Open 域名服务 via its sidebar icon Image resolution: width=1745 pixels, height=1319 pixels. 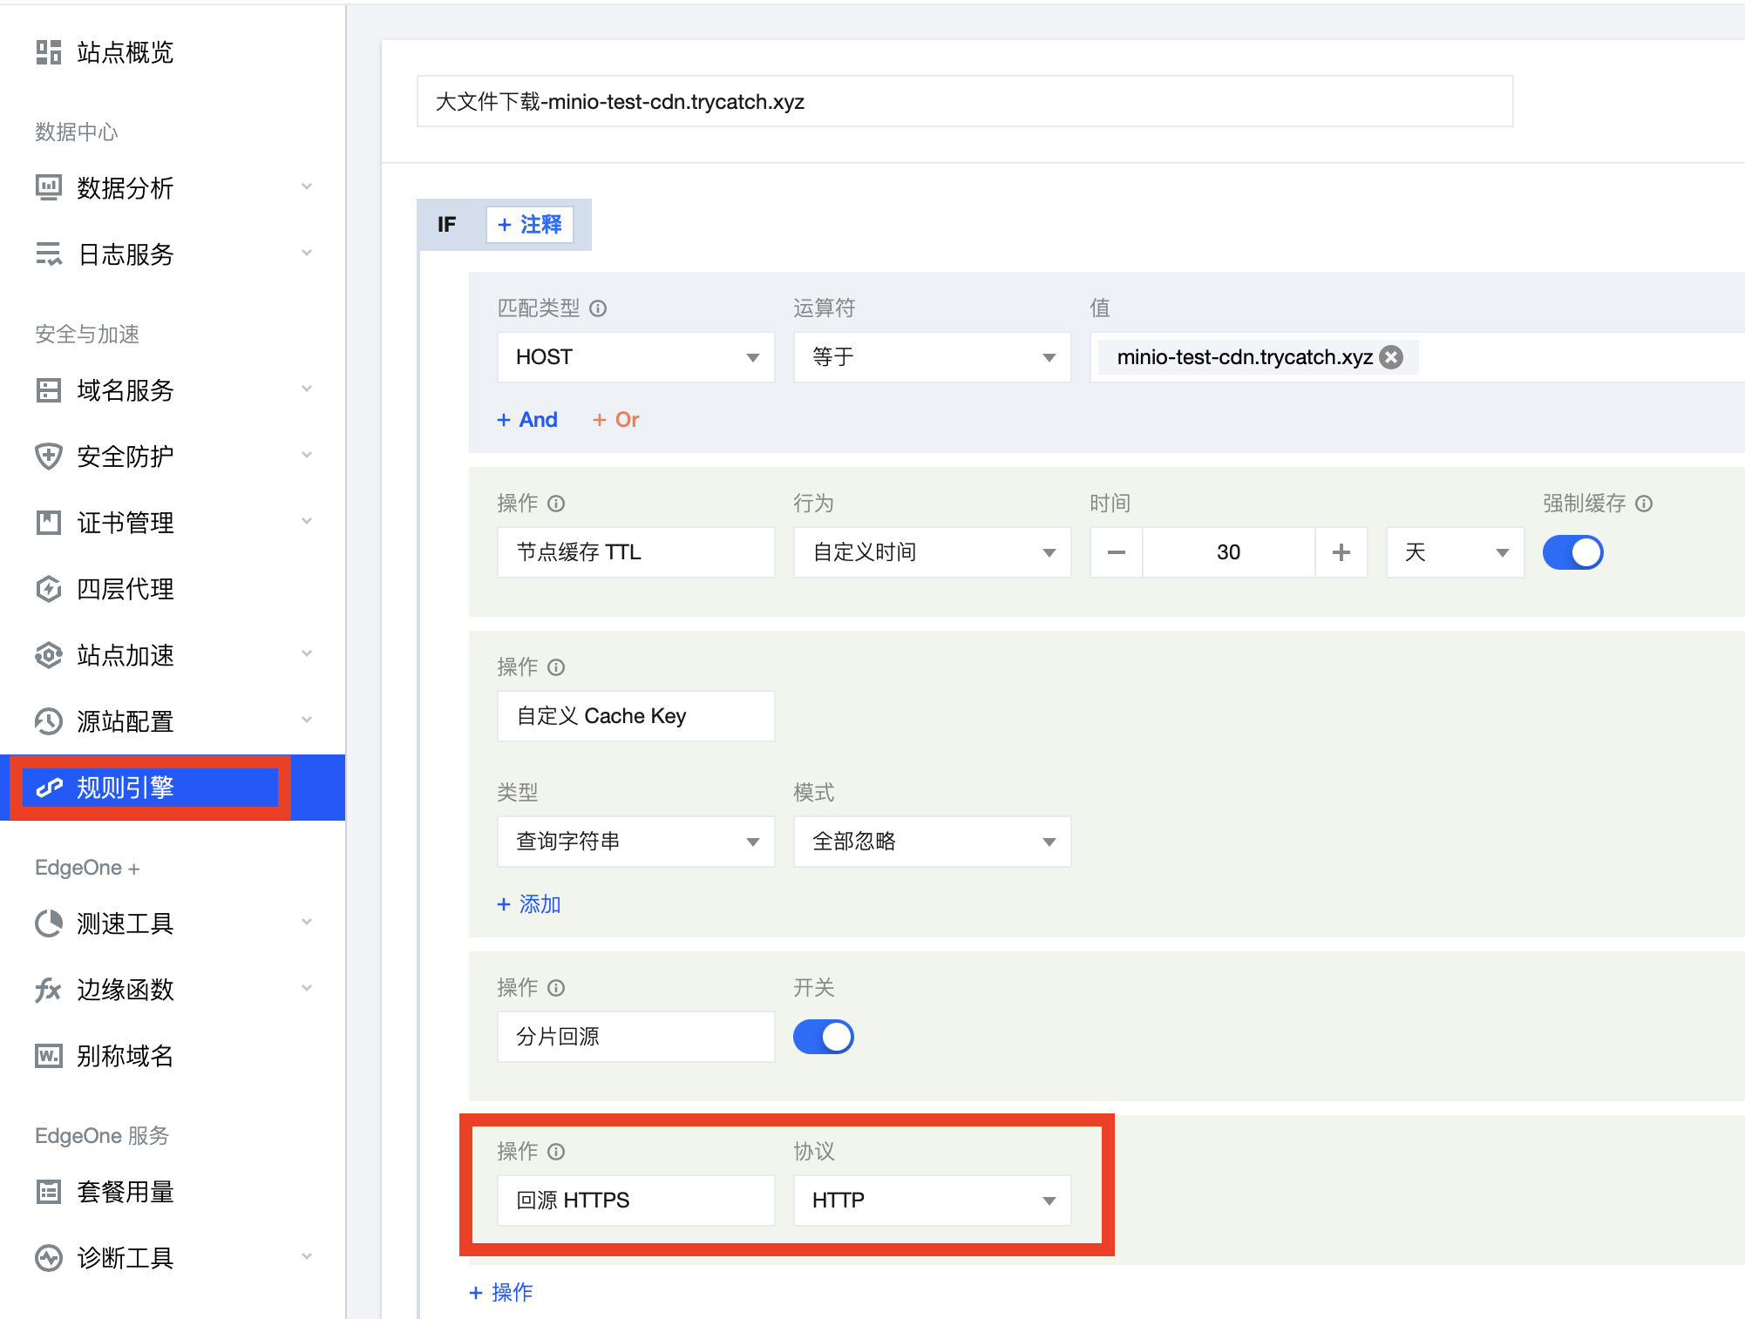(x=48, y=391)
